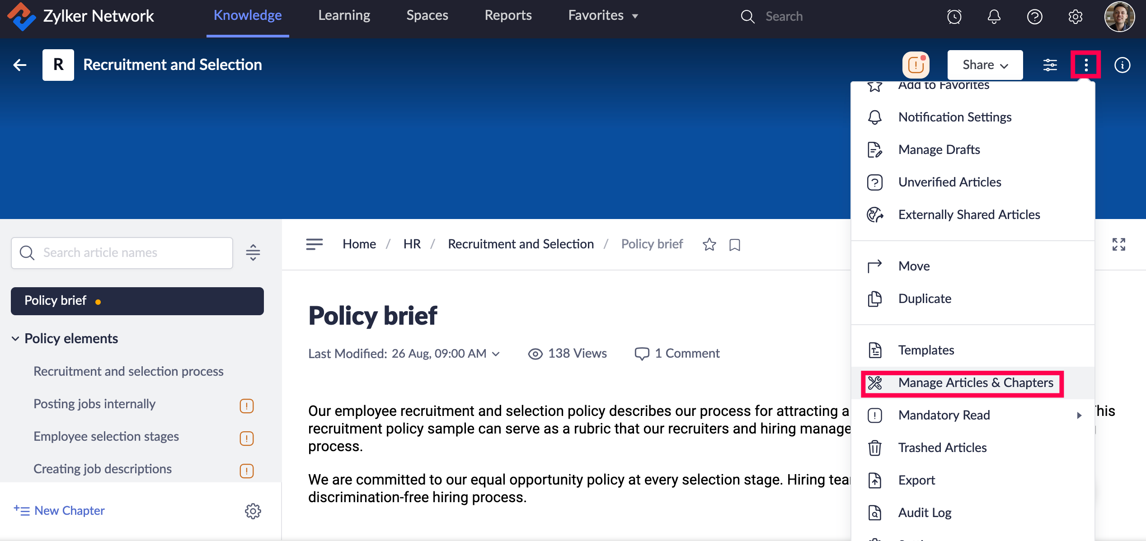Select Manage Articles & Chapters menu item
The image size is (1146, 541).
tap(975, 383)
